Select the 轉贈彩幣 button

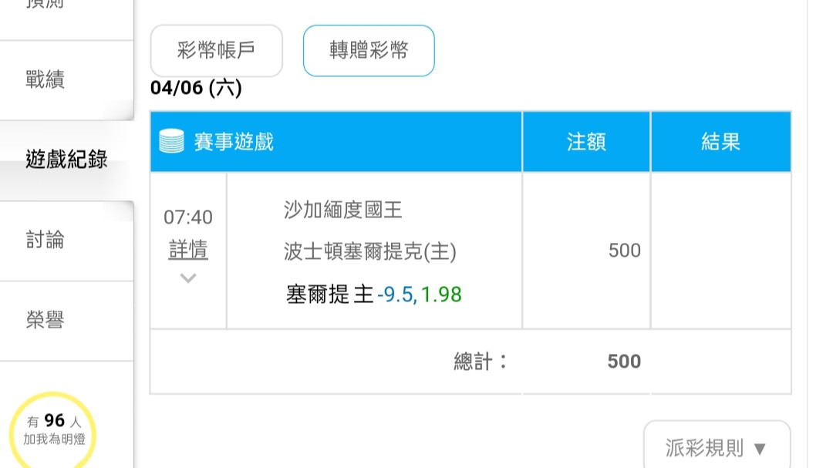(369, 50)
